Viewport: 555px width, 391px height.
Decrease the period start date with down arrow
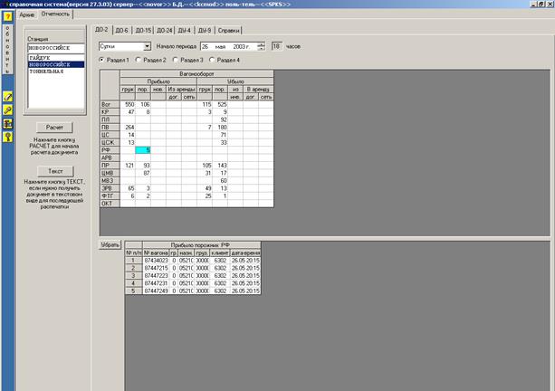point(261,49)
